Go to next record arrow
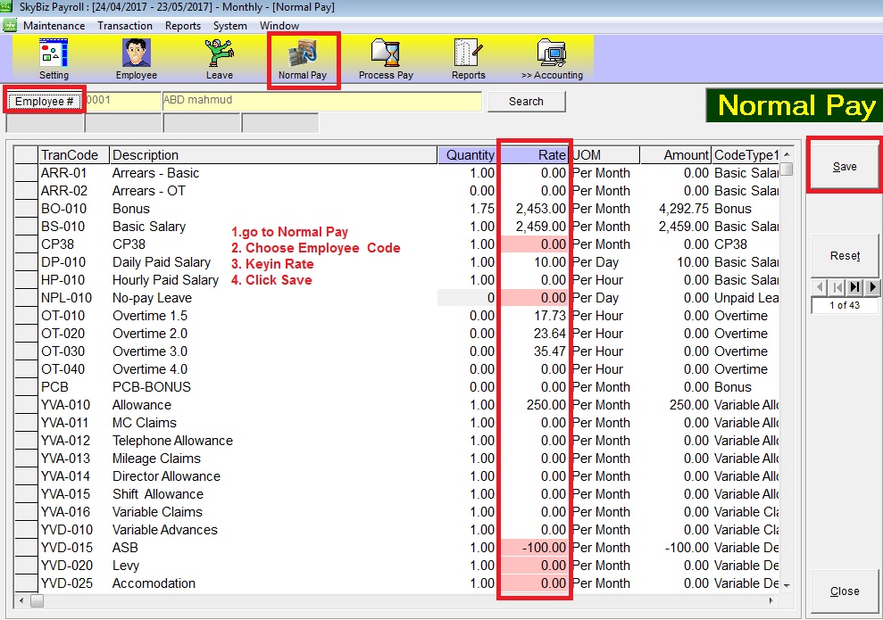The image size is (883, 620). click(872, 287)
